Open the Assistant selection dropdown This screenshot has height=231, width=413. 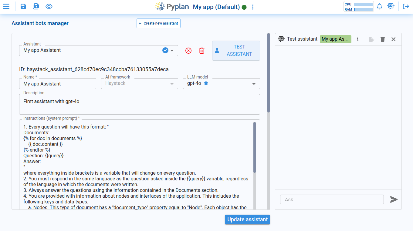pyautogui.click(x=173, y=50)
